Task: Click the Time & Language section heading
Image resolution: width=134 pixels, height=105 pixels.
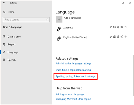Action: point(12,27)
